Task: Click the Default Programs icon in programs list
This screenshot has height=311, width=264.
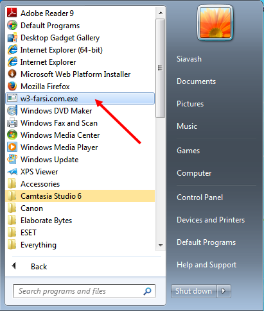Action: click(x=12, y=25)
